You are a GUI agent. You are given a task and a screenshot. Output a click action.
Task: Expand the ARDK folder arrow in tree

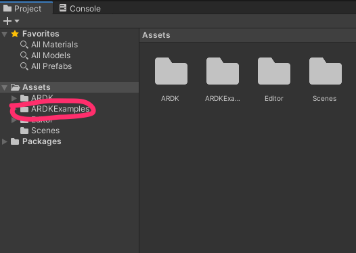tap(14, 98)
